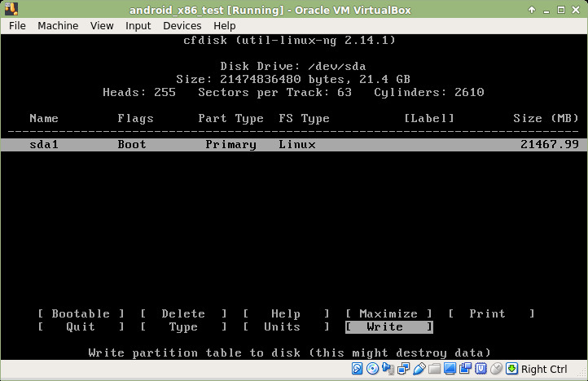Click the sda1 partition name

[x=44, y=144]
